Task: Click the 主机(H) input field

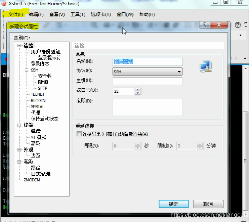Action: (x=147, y=81)
